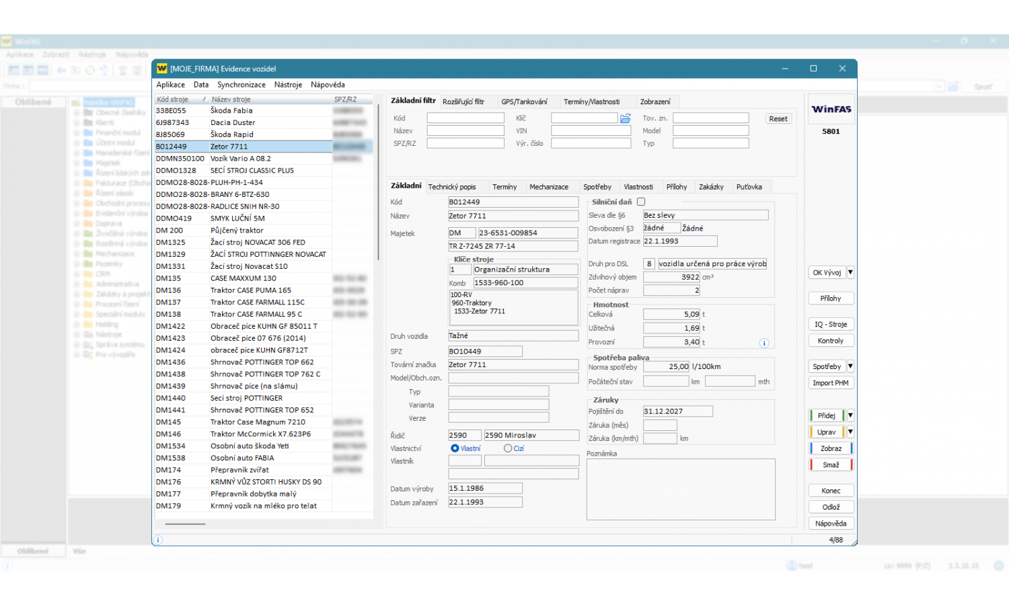Click the red Smaž button

(831, 465)
